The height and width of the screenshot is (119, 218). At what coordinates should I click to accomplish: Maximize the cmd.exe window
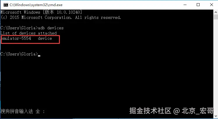[x=198, y=5]
